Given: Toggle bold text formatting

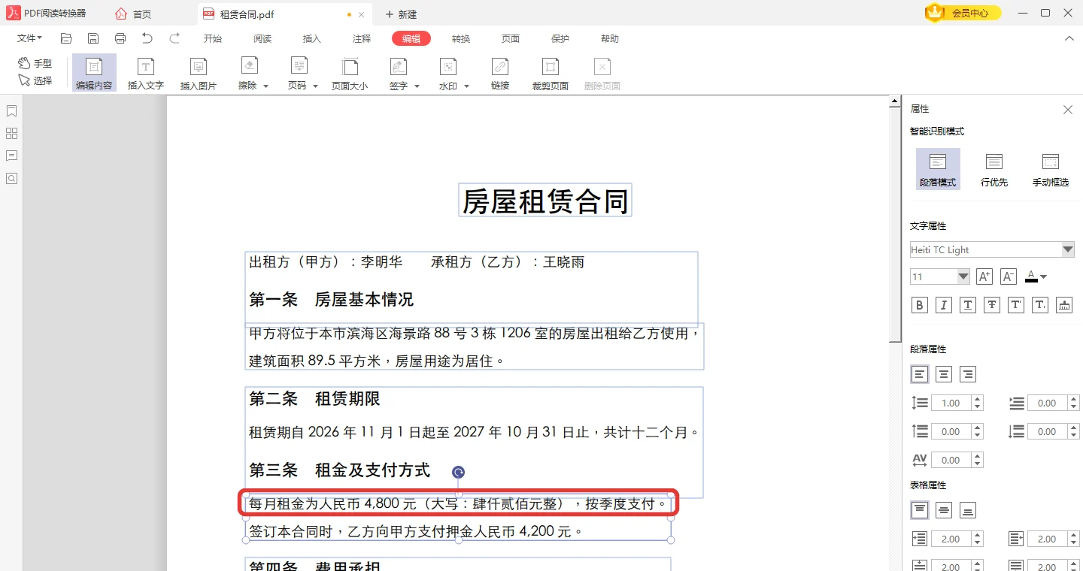Looking at the screenshot, I should [x=920, y=305].
